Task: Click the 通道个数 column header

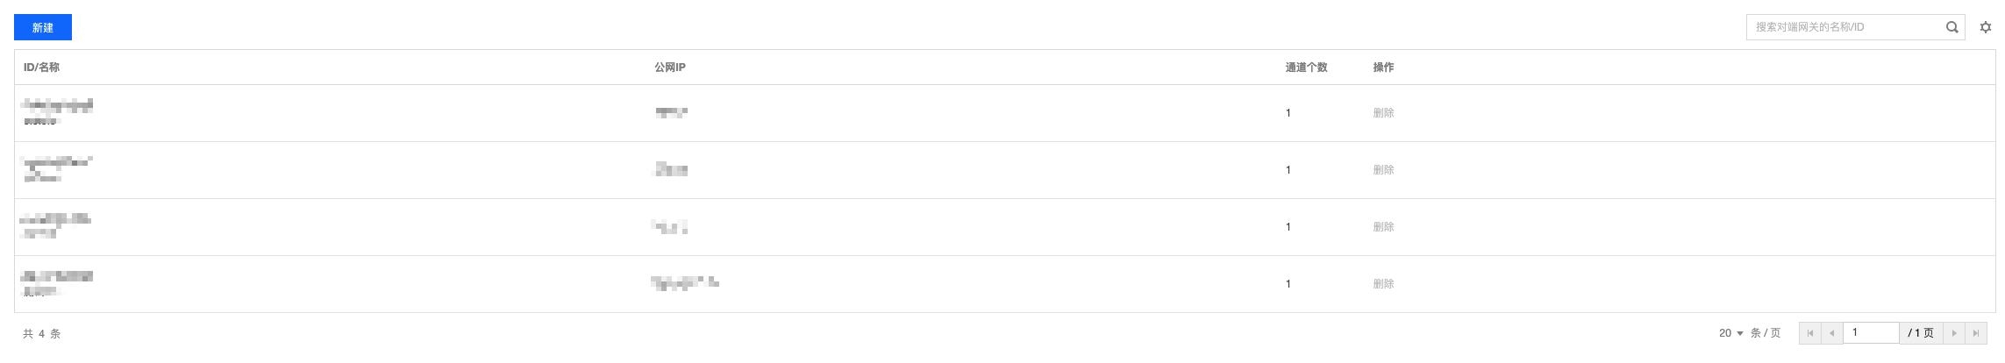Action: [x=1306, y=68]
